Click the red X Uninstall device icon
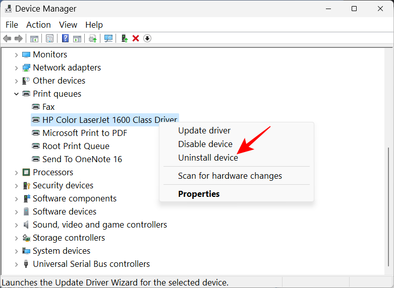 (135, 38)
